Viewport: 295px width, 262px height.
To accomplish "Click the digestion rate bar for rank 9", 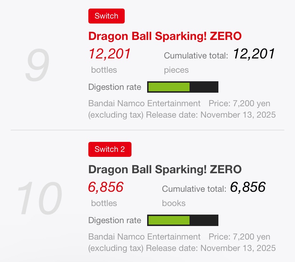I will tap(182, 87).
